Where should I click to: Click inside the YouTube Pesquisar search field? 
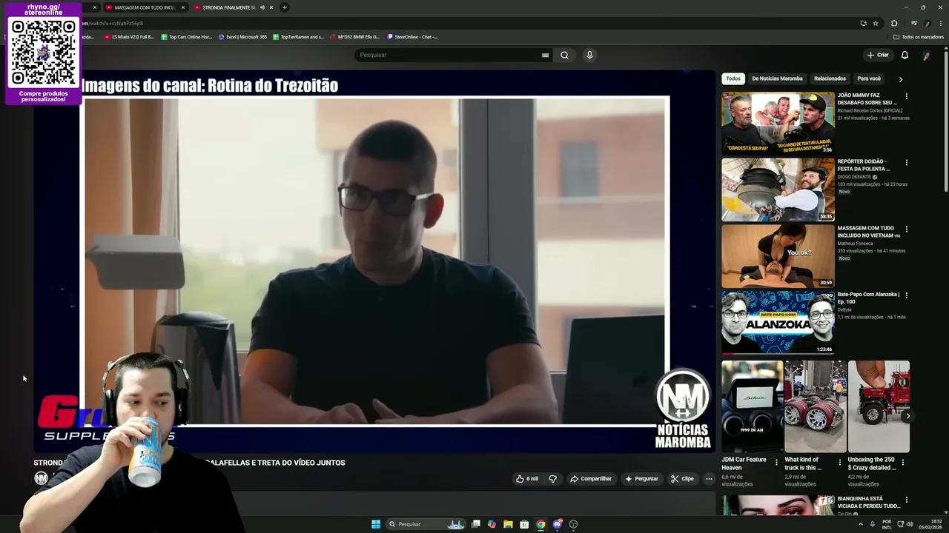point(449,55)
